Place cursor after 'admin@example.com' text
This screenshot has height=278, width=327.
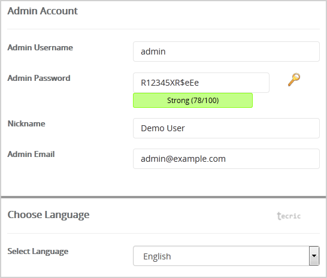click(x=226, y=159)
